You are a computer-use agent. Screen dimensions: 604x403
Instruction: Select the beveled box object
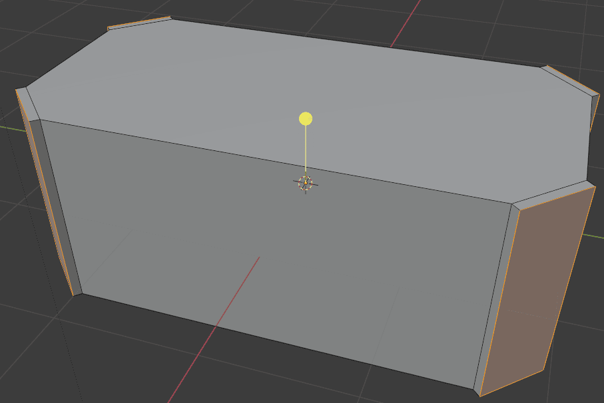[266, 233]
